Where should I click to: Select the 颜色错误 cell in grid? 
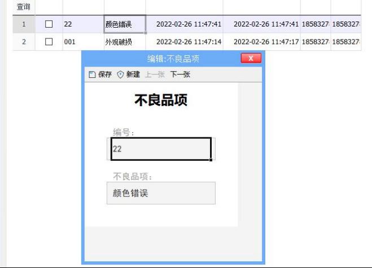tap(125, 24)
